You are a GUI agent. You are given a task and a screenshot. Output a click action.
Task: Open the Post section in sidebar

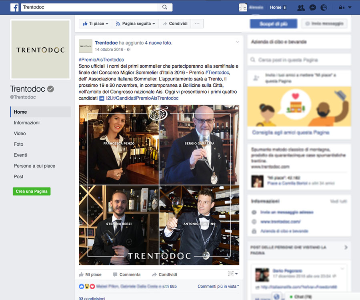coord(18,176)
